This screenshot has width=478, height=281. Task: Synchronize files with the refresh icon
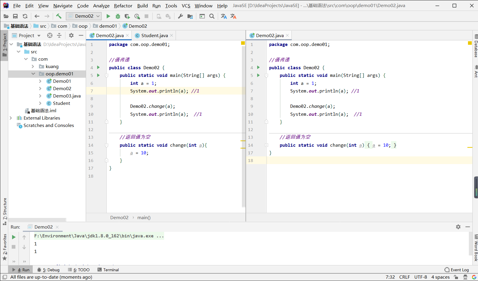(x=25, y=16)
